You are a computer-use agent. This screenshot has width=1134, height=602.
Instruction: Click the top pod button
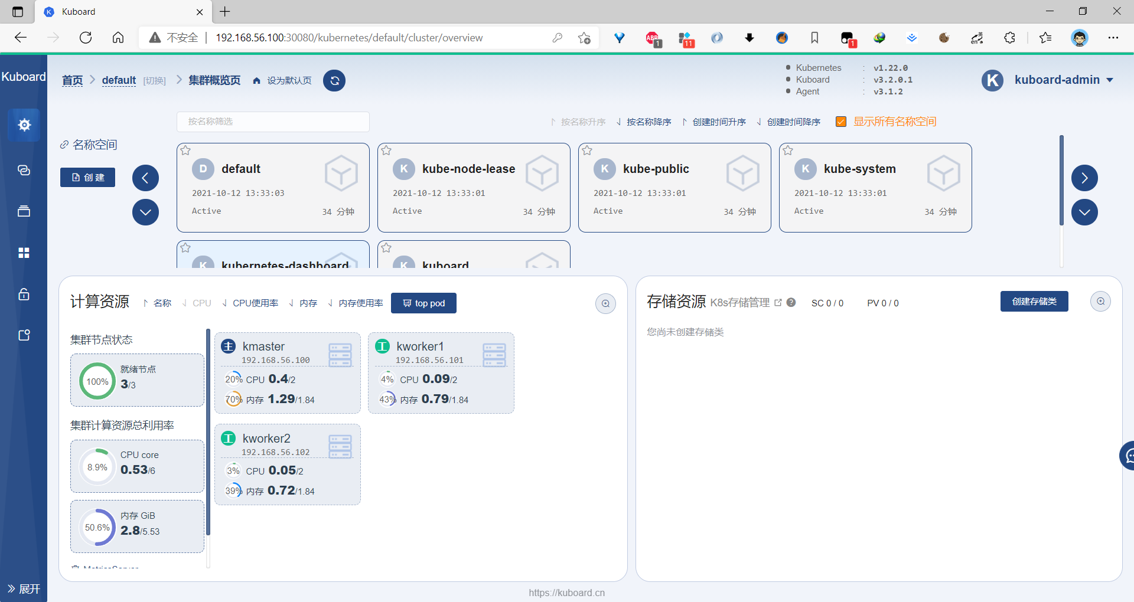point(423,303)
